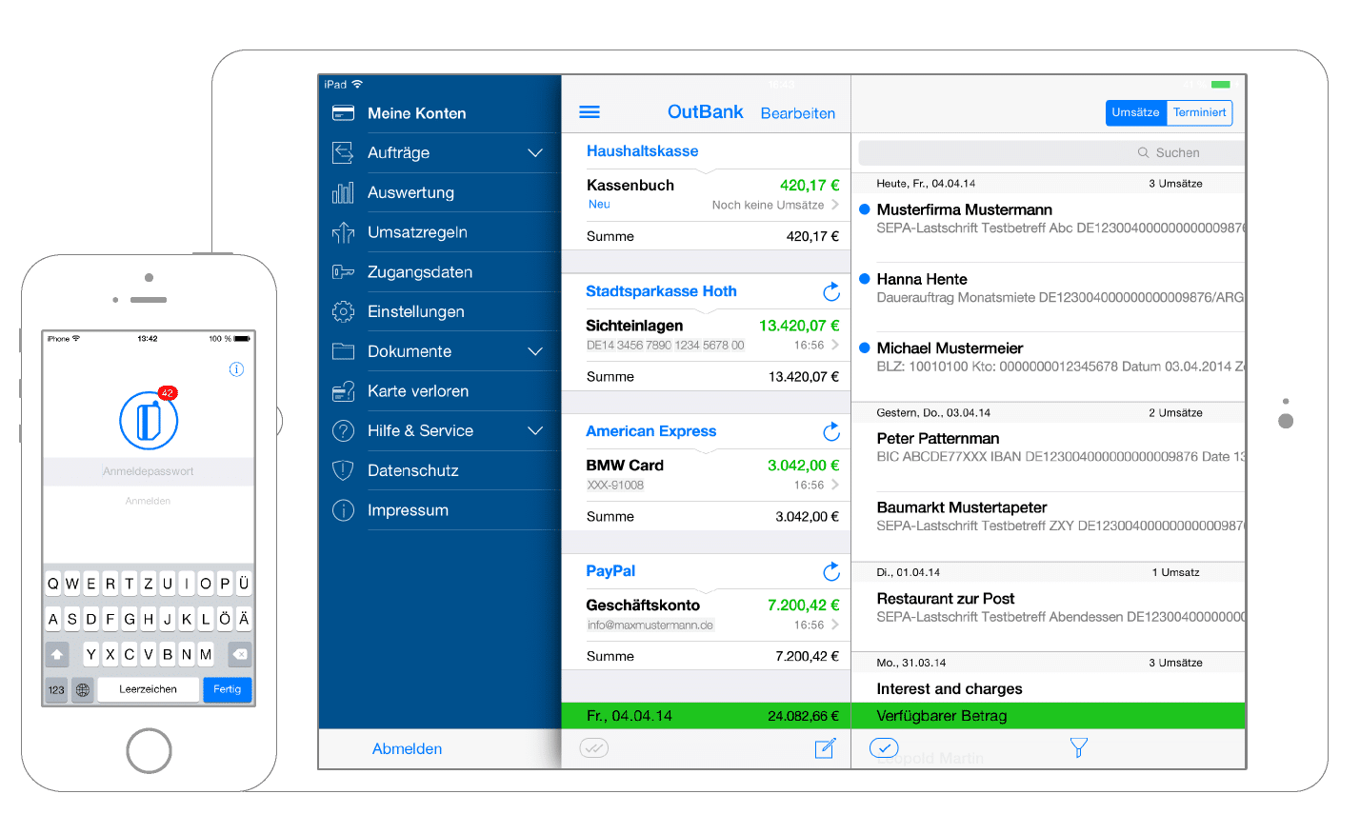1360x834 pixels.
Task: Tap the Ä key on the iPhone keyboard
Action: pyautogui.click(x=244, y=619)
